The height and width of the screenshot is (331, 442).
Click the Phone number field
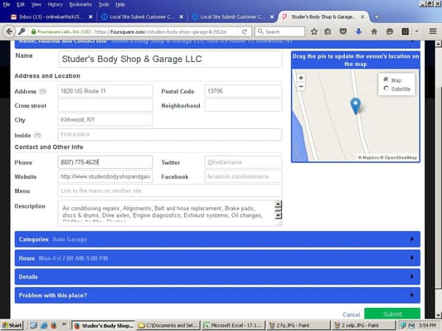tap(105, 162)
